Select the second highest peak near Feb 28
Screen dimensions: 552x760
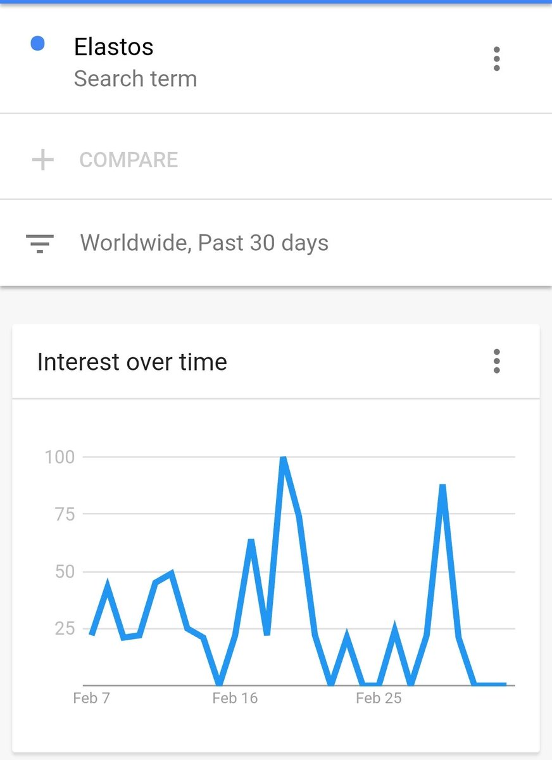point(442,485)
